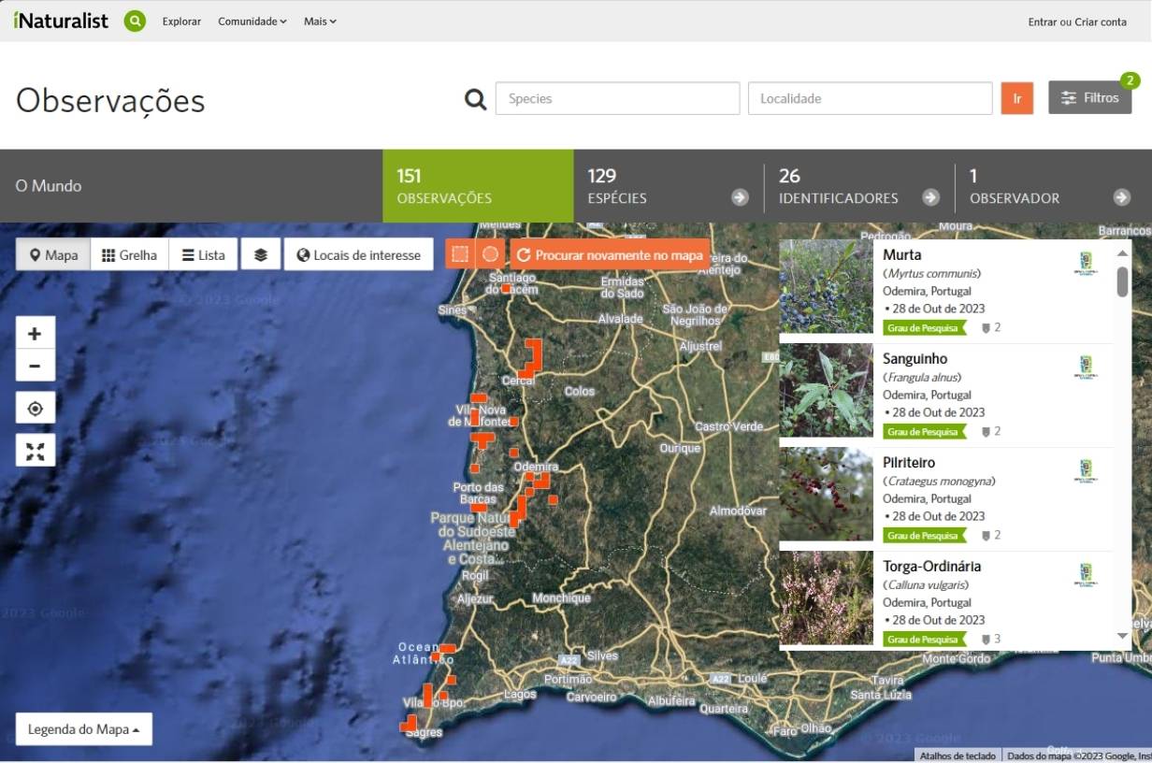Zoom out of the map with the minus button
The image size is (1152, 763).
coord(36,366)
